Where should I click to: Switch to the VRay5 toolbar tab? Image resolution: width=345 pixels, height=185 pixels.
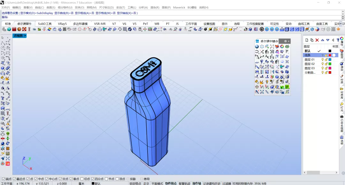click(62, 24)
